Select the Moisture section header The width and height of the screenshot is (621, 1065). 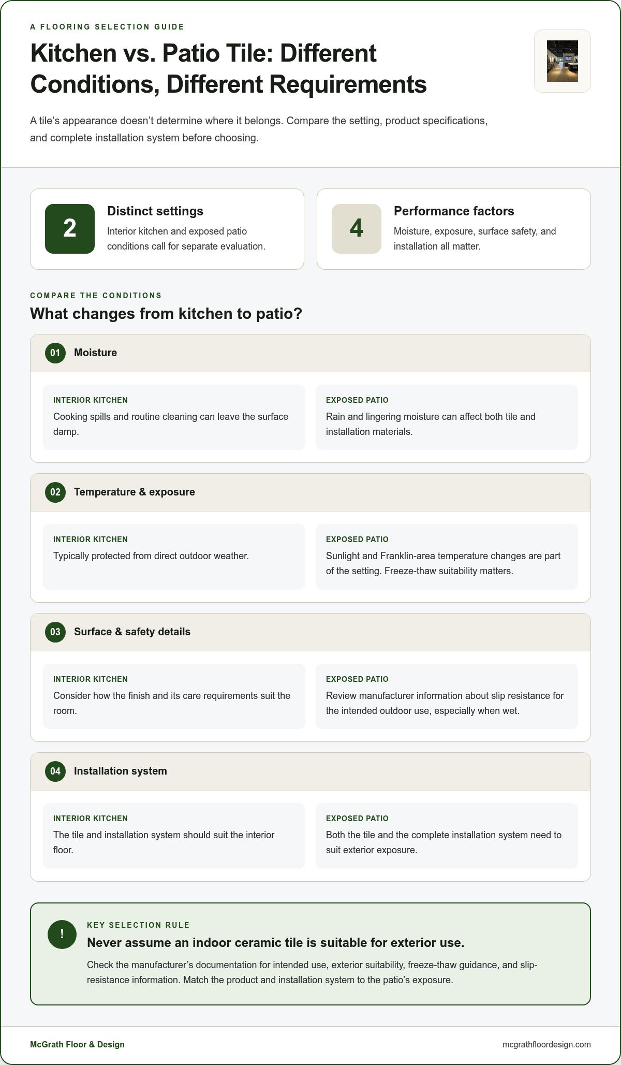tap(310, 353)
